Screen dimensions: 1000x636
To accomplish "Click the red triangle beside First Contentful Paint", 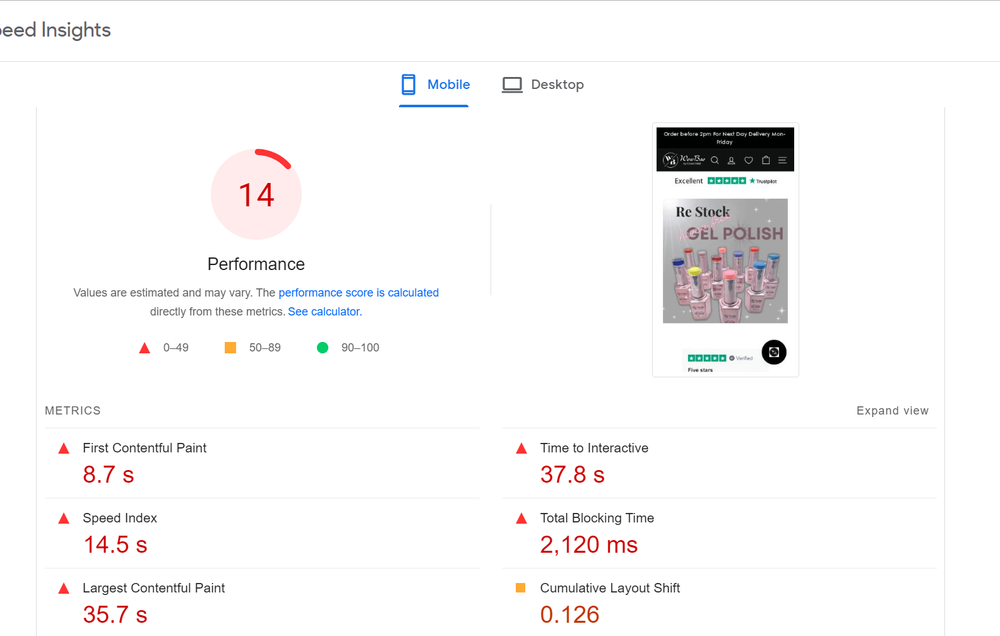I will point(64,449).
